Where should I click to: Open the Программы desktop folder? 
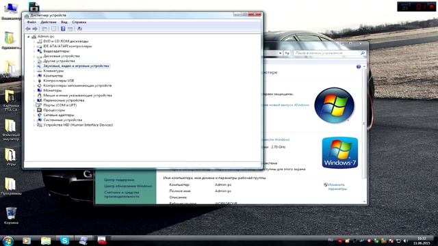tap(11, 186)
